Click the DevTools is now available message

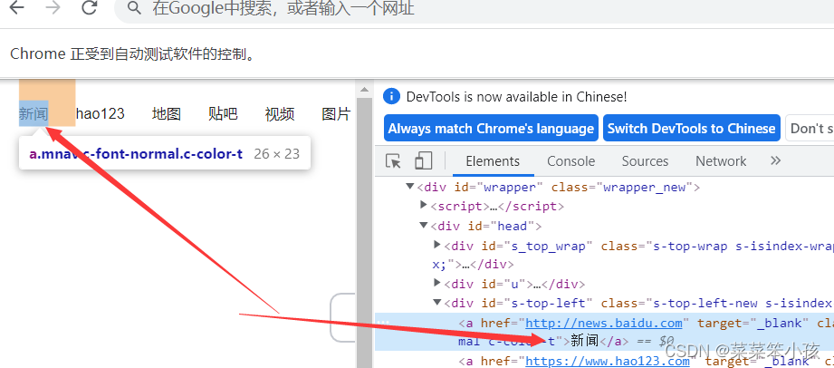[x=516, y=97]
